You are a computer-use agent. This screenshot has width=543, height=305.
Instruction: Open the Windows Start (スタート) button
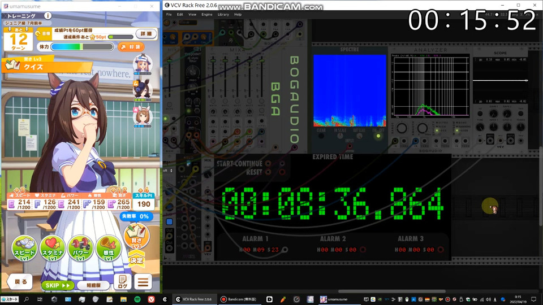pyautogui.click(x=10, y=299)
